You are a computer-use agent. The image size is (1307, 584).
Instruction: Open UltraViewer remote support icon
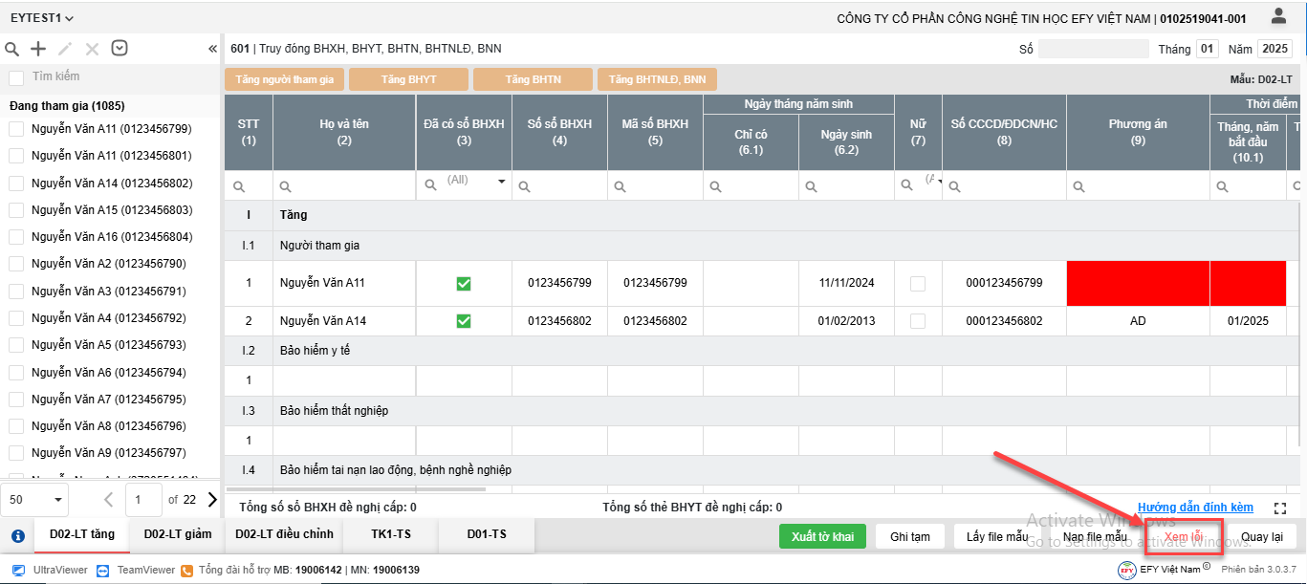[19, 570]
